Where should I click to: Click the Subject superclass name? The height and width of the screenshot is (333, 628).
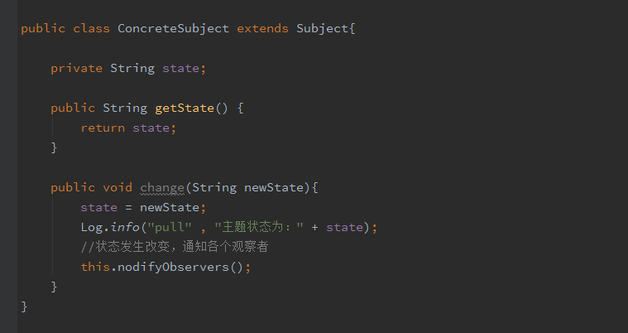click(x=323, y=28)
